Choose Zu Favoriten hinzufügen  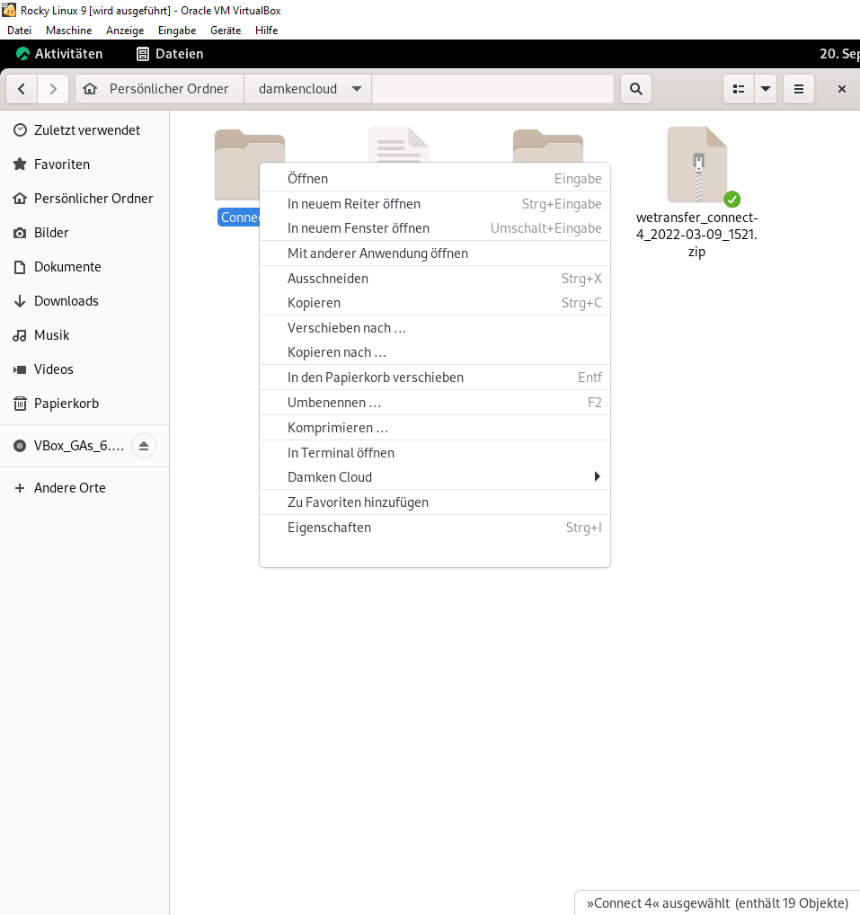[435, 502]
